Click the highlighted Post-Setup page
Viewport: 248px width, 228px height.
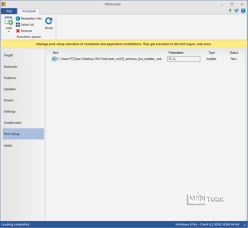23,134
